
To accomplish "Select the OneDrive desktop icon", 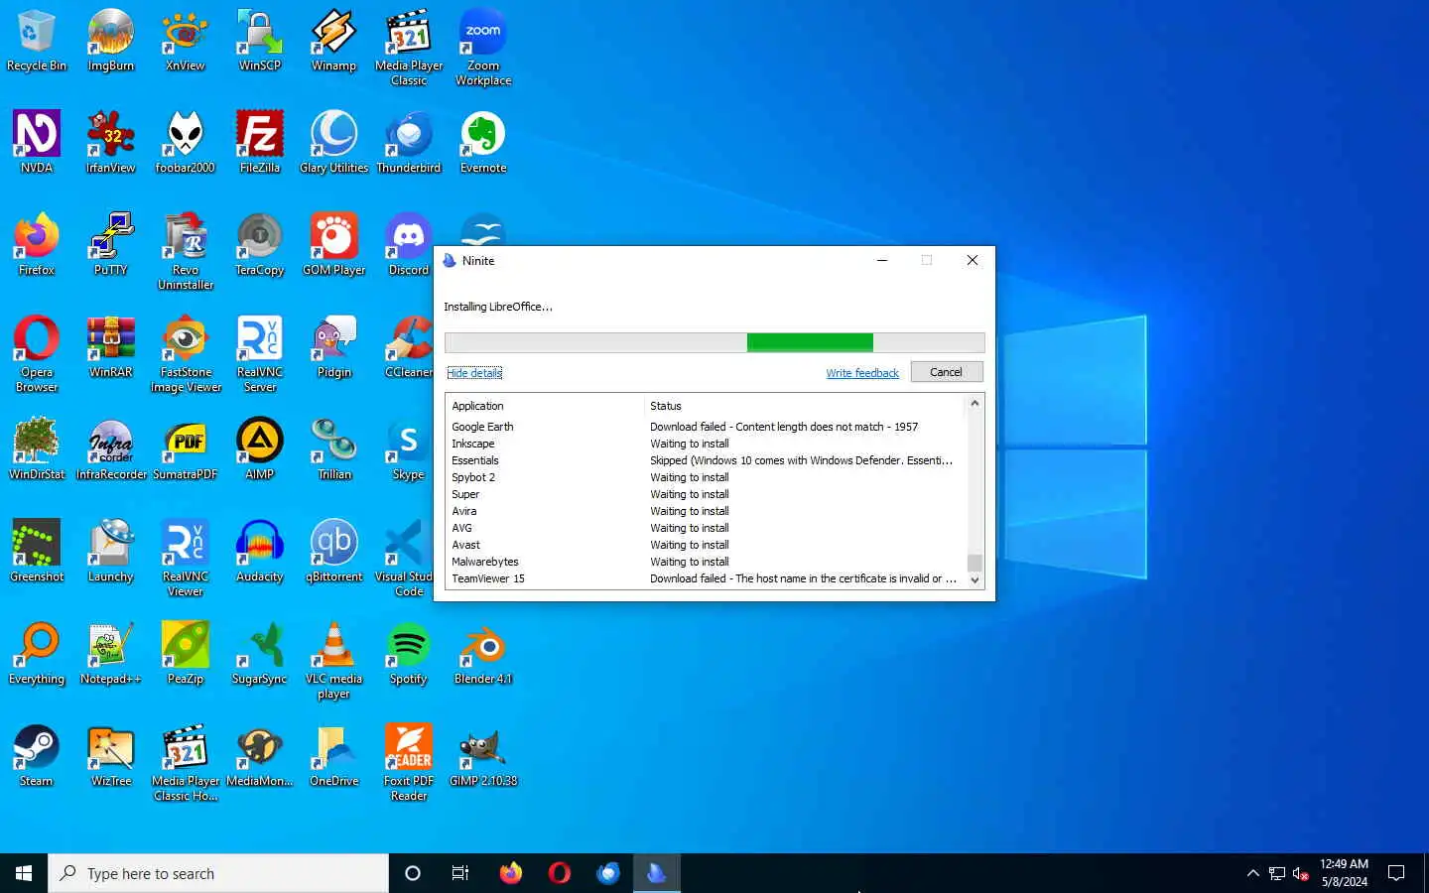I will (x=333, y=756).
